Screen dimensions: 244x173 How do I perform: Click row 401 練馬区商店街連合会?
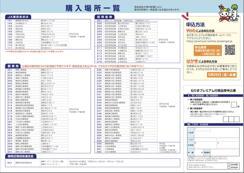(92, 163)
